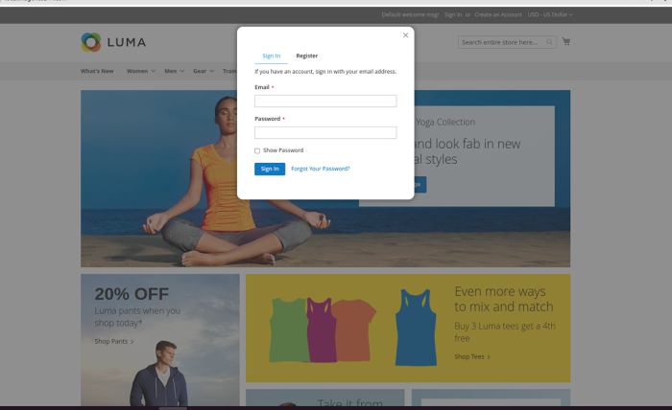Follow the Shop Pants link
This screenshot has width=672, height=410.
[114, 341]
